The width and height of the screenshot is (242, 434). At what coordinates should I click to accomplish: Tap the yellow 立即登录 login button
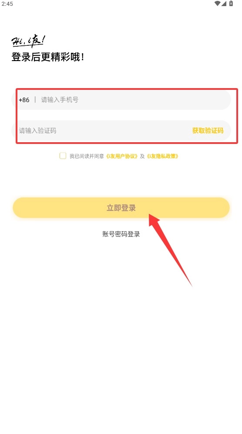[121, 208]
